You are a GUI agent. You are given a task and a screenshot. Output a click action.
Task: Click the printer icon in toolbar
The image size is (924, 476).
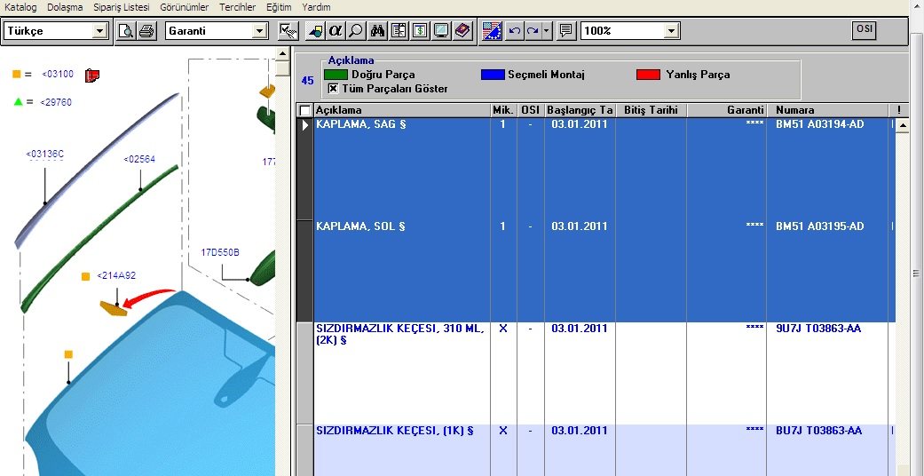(x=147, y=31)
